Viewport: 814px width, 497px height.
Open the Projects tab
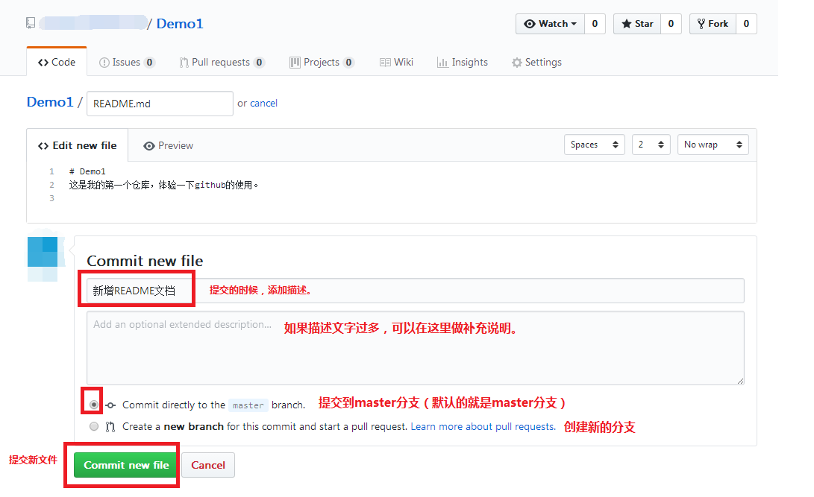tap(322, 62)
